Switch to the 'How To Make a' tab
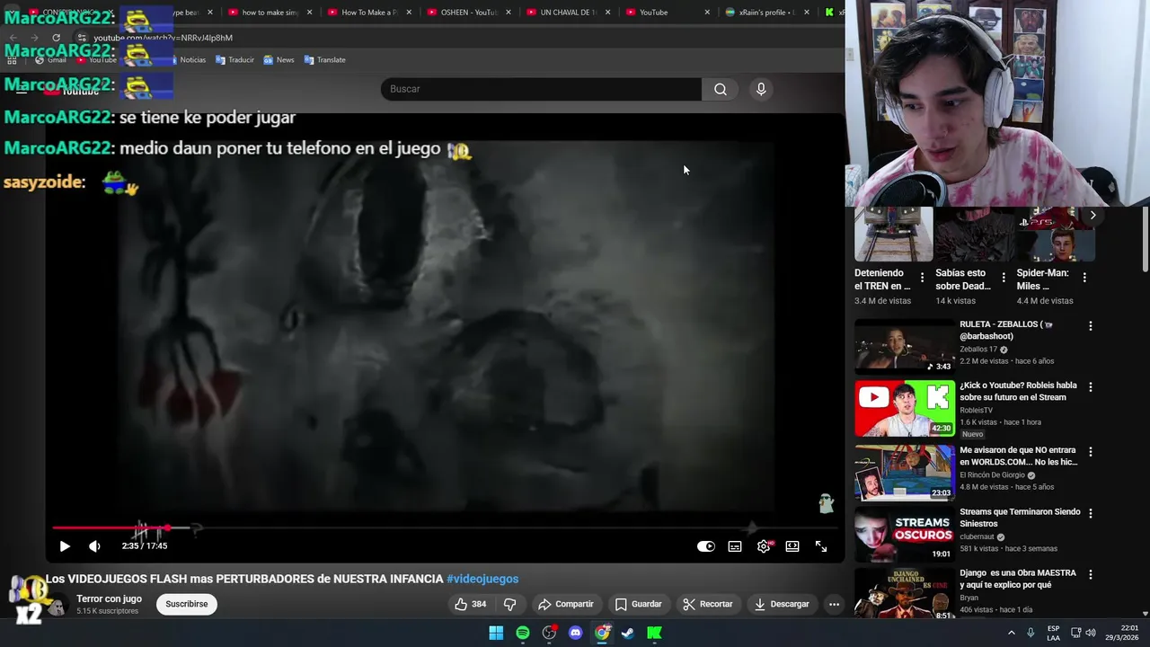 [368, 13]
